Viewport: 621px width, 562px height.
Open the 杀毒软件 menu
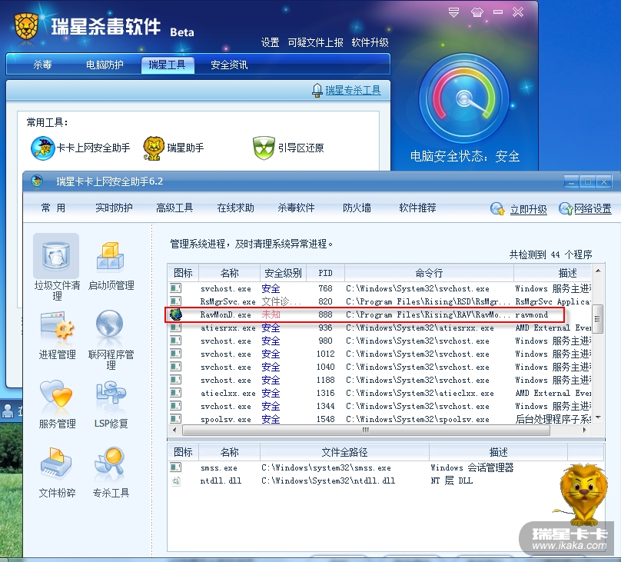click(296, 208)
